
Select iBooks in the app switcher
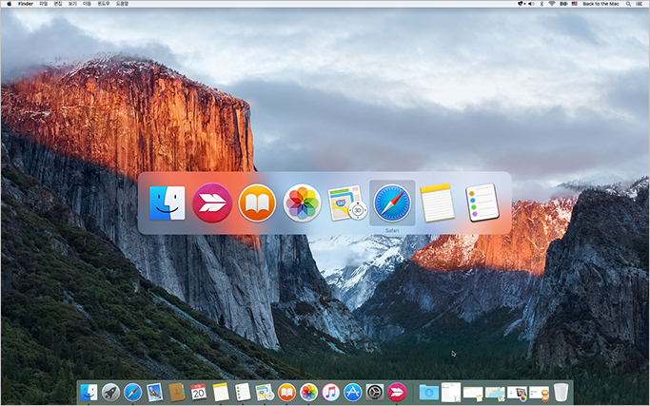pos(257,203)
